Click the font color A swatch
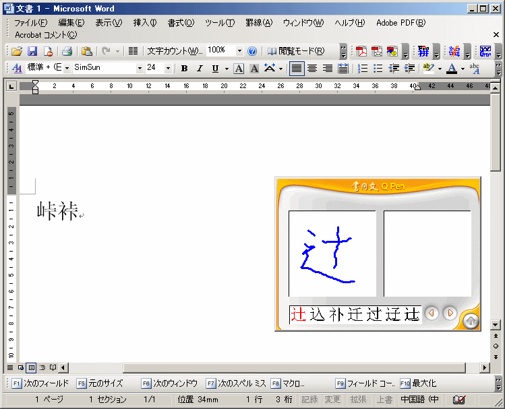Viewport: 505px width, 409px height. pyautogui.click(x=452, y=68)
